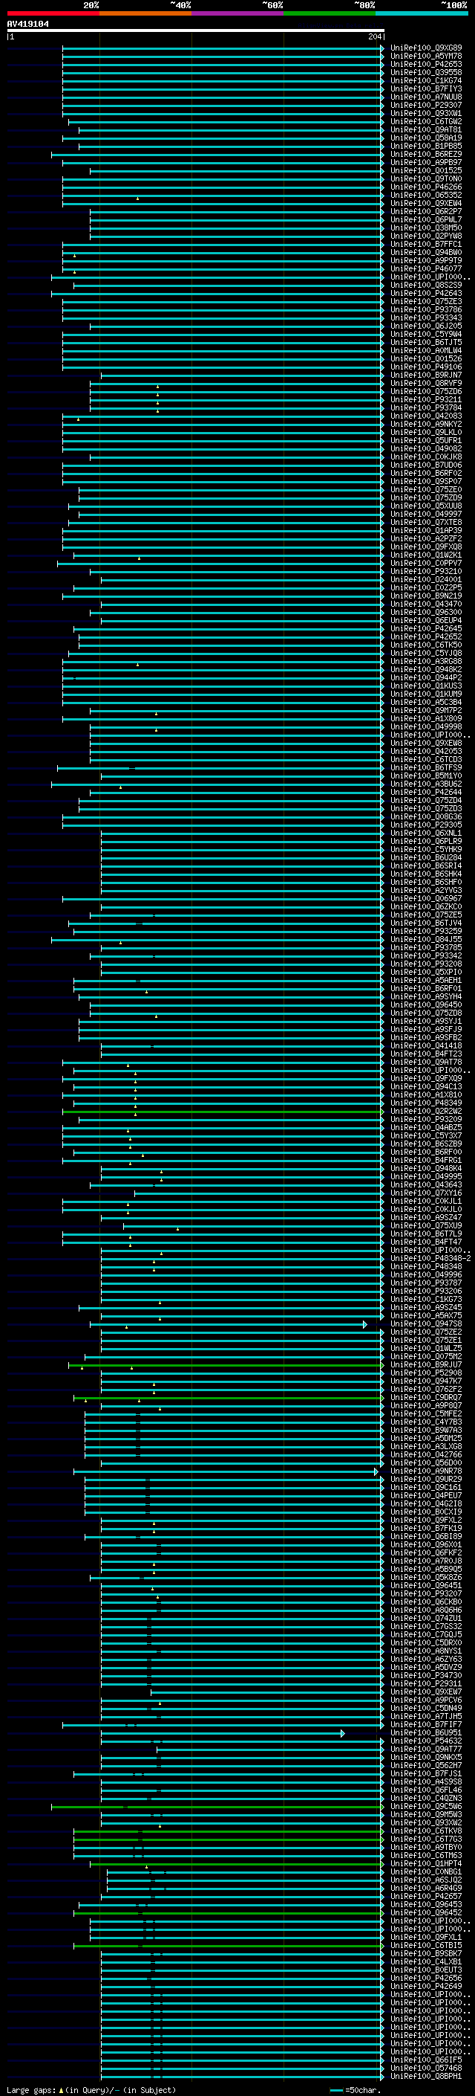Select hit label UniRef100_P48348-2
The height and width of the screenshot is (2096, 475).
[430, 1259]
